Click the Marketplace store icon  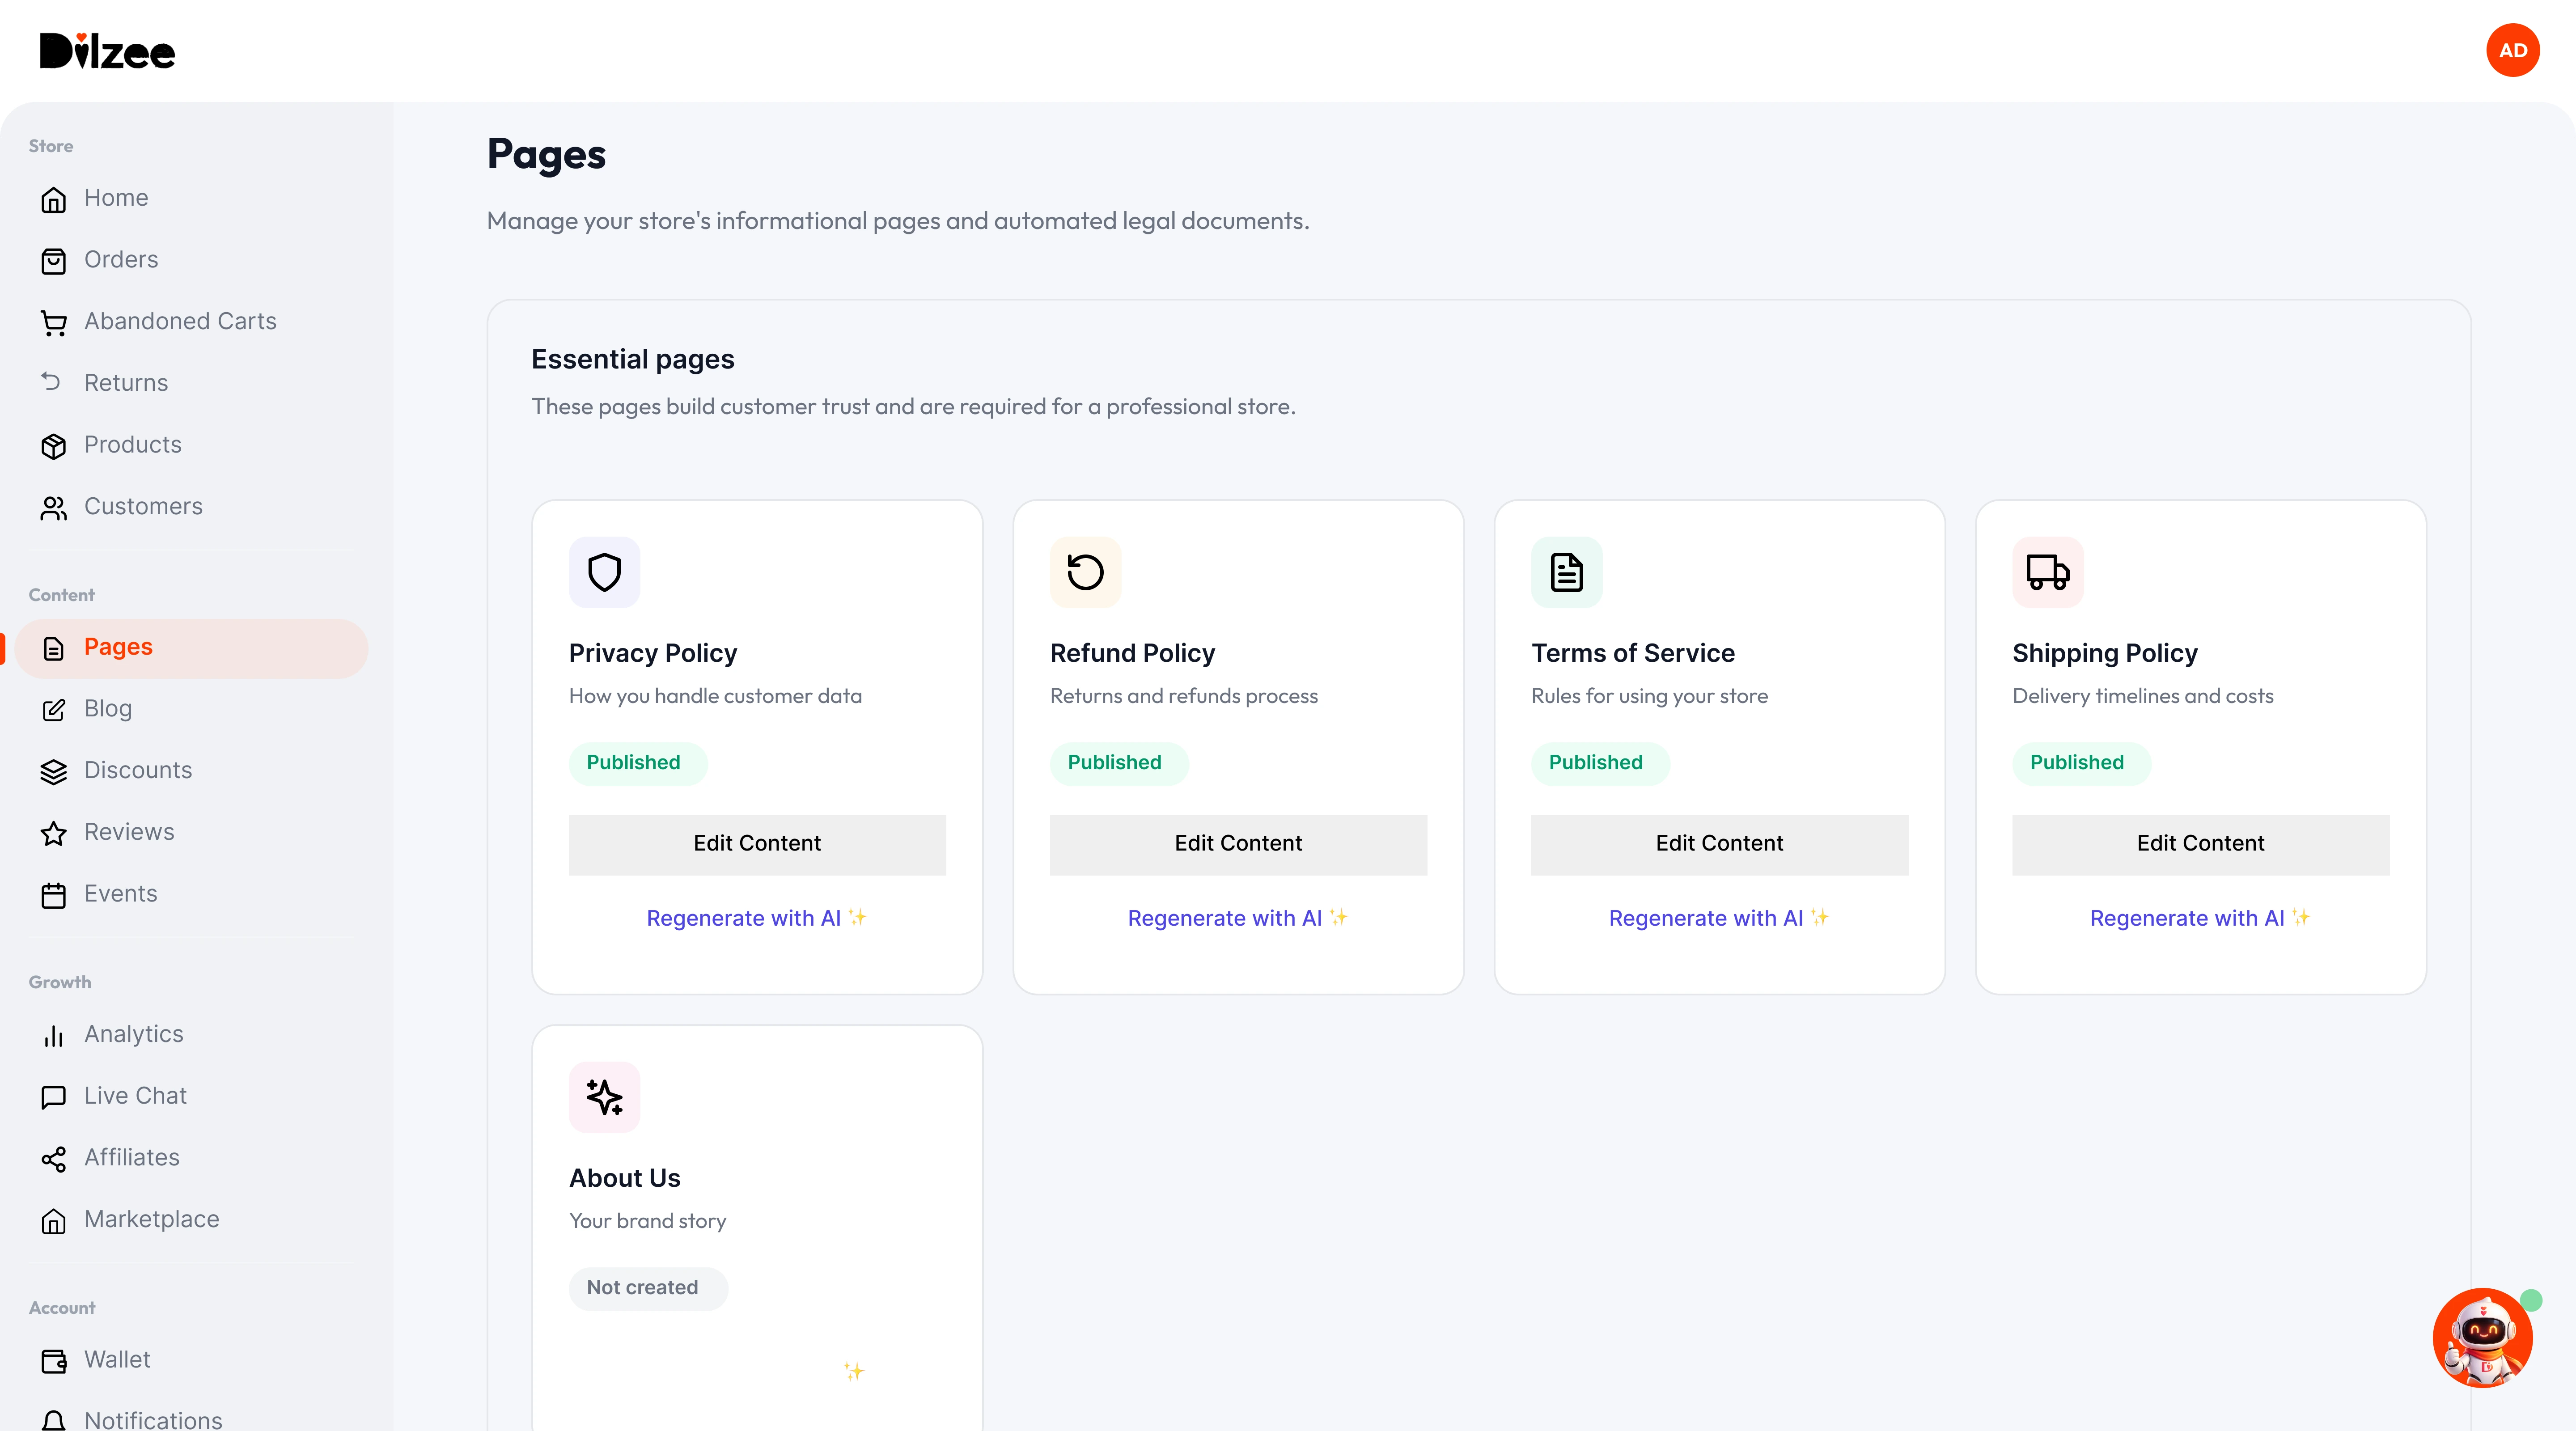click(x=53, y=1220)
